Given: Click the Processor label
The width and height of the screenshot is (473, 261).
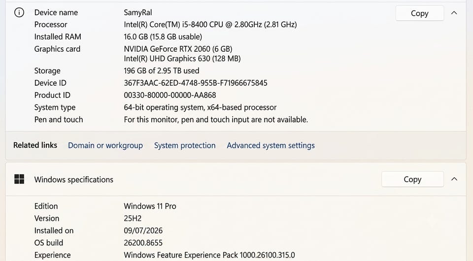Looking at the screenshot, I should coord(51,25).
